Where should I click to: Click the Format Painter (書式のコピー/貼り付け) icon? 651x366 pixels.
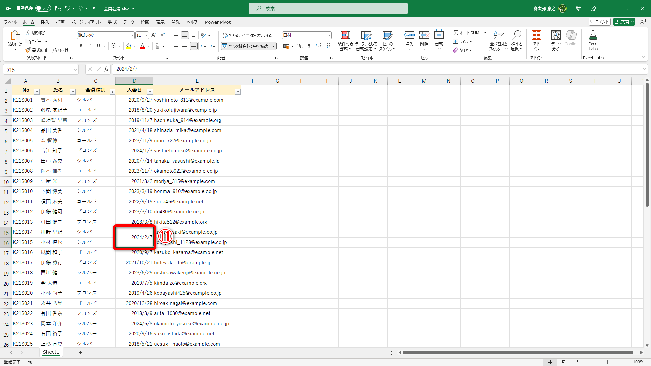tap(28, 50)
